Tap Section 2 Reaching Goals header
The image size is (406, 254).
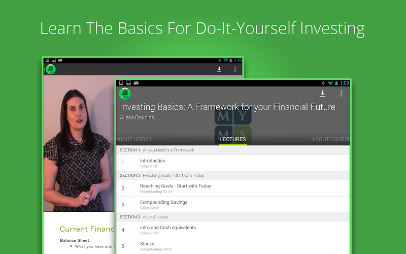(x=233, y=175)
